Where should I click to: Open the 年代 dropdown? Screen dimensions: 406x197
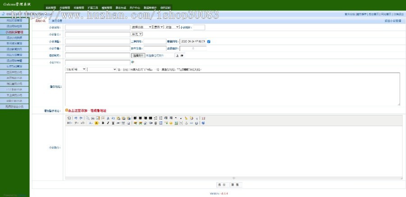point(136,34)
